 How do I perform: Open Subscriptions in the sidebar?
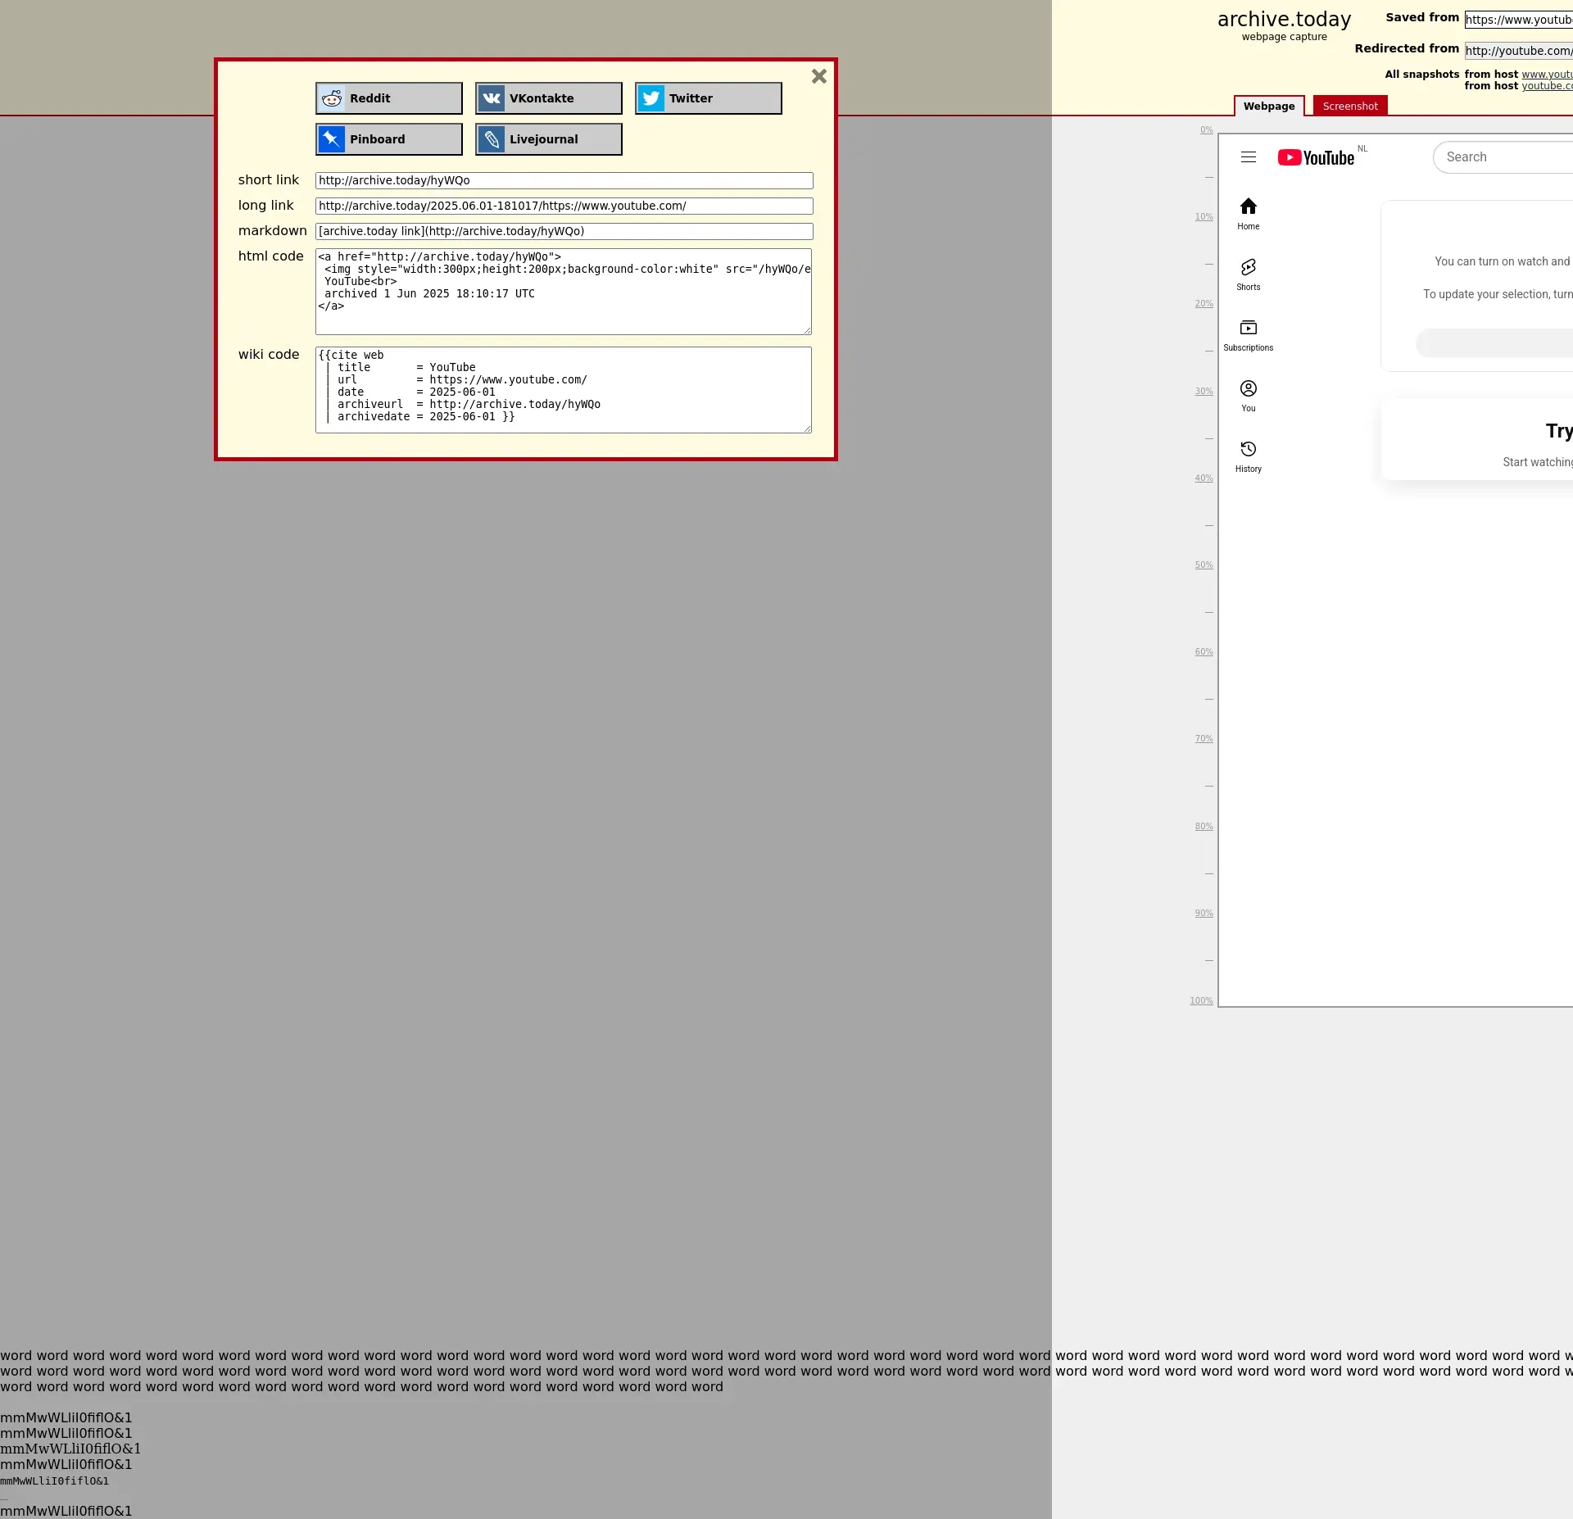[x=1248, y=334]
